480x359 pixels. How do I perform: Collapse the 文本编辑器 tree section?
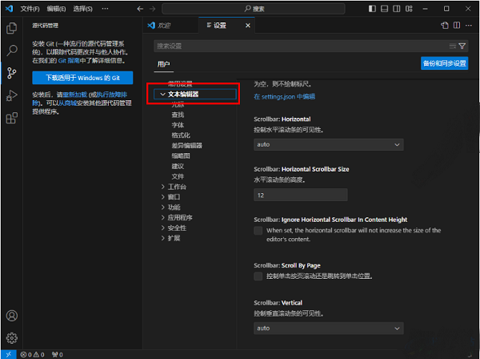163,95
